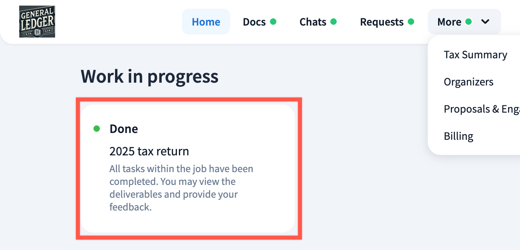
Task: Open the Requests tab
Action: point(382,22)
